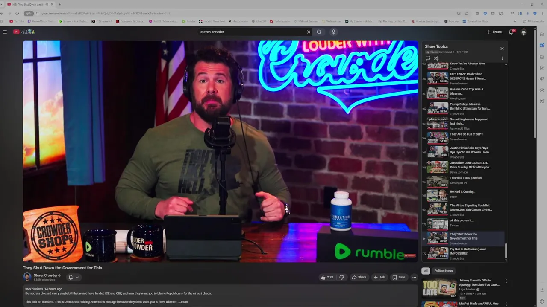Toggle shuffle playlist
This screenshot has height=307, width=547.
(x=436, y=58)
